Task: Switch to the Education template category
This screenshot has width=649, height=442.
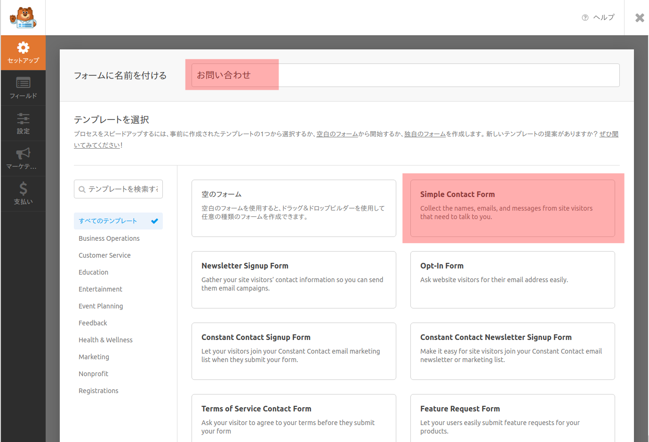Action: coord(93,272)
